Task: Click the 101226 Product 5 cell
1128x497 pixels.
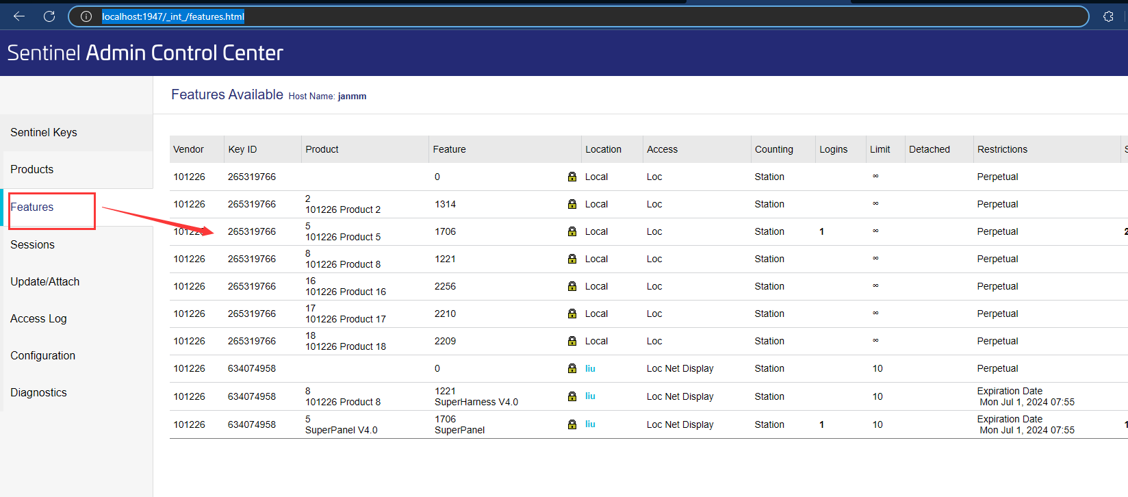Action: pyautogui.click(x=343, y=231)
